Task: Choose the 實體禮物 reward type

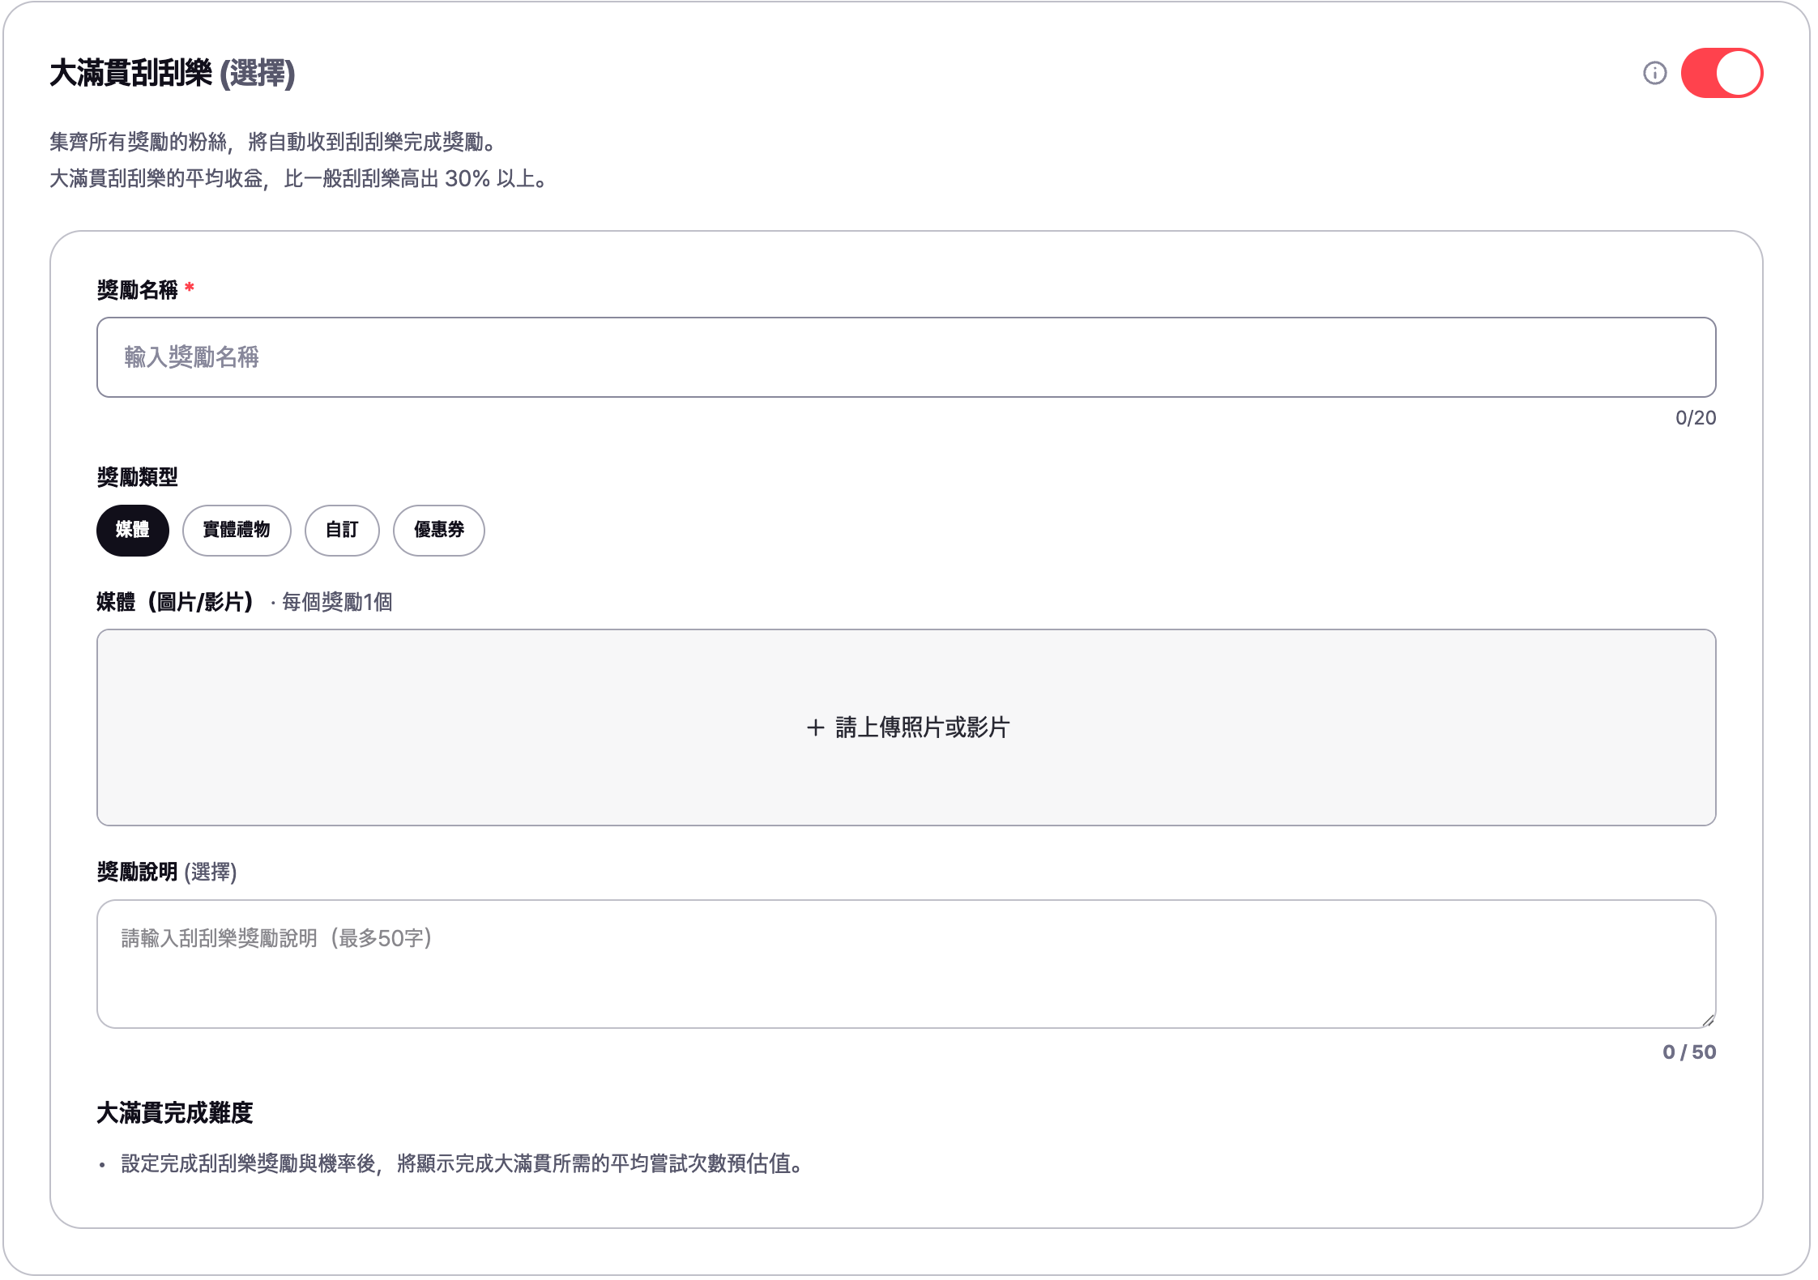Action: pos(237,531)
